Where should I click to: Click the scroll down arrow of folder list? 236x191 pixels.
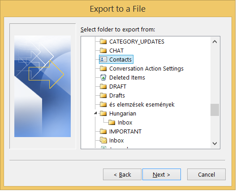pyautogui.click(x=215, y=143)
